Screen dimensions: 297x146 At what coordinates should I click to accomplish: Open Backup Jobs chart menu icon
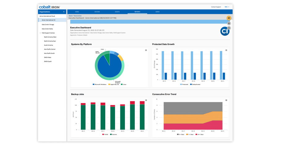(x=146, y=100)
